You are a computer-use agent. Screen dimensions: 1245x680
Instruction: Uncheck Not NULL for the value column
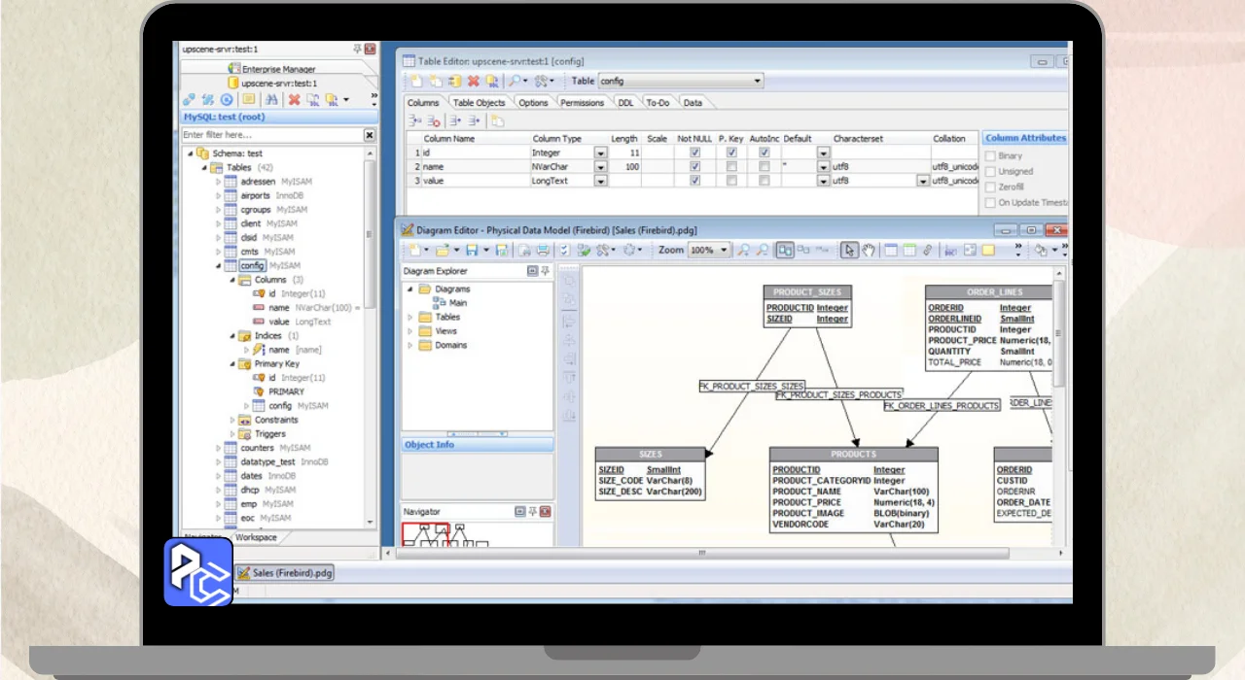click(694, 181)
